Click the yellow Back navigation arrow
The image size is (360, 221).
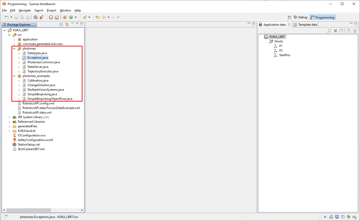(104, 17)
